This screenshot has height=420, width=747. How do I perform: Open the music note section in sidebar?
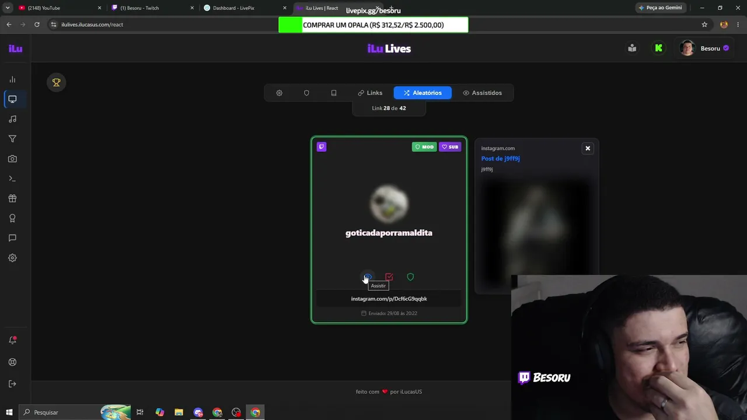pos(12,119)
